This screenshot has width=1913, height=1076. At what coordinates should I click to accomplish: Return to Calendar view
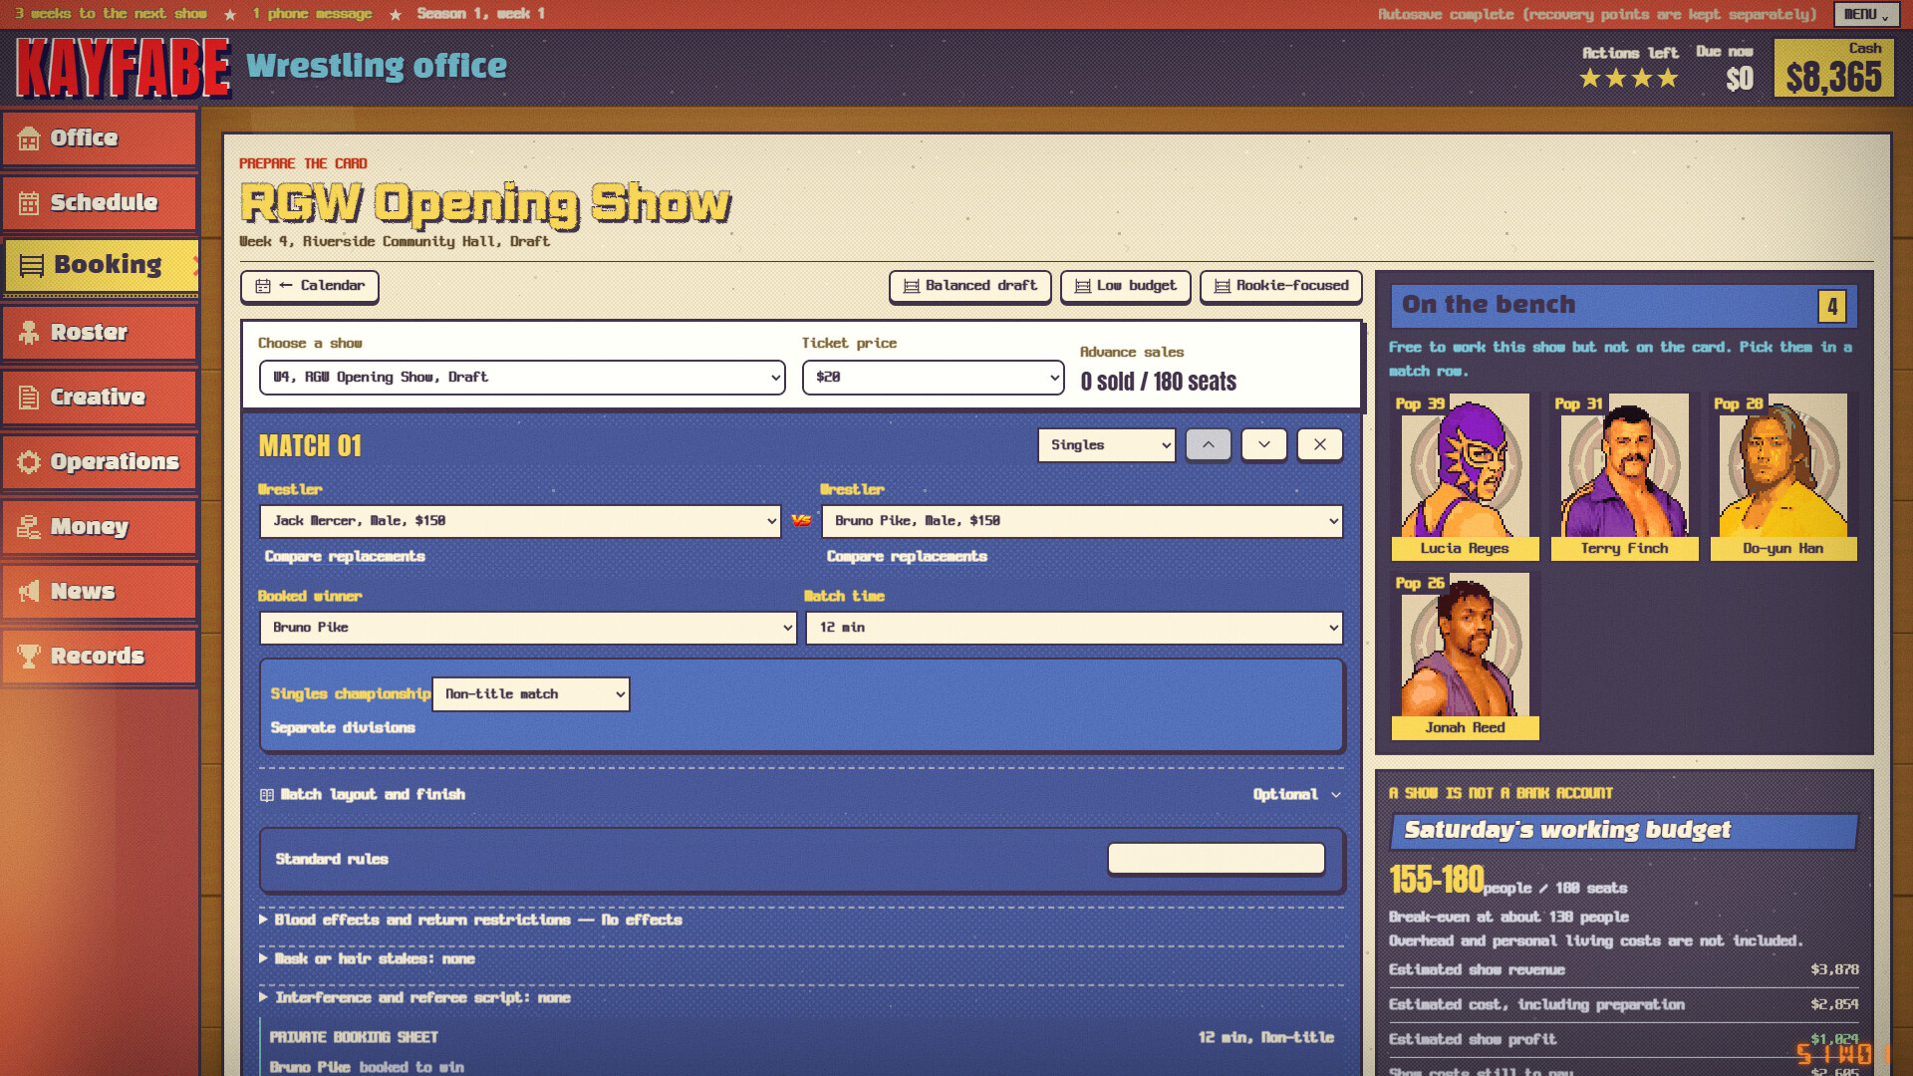click(310, 286)
